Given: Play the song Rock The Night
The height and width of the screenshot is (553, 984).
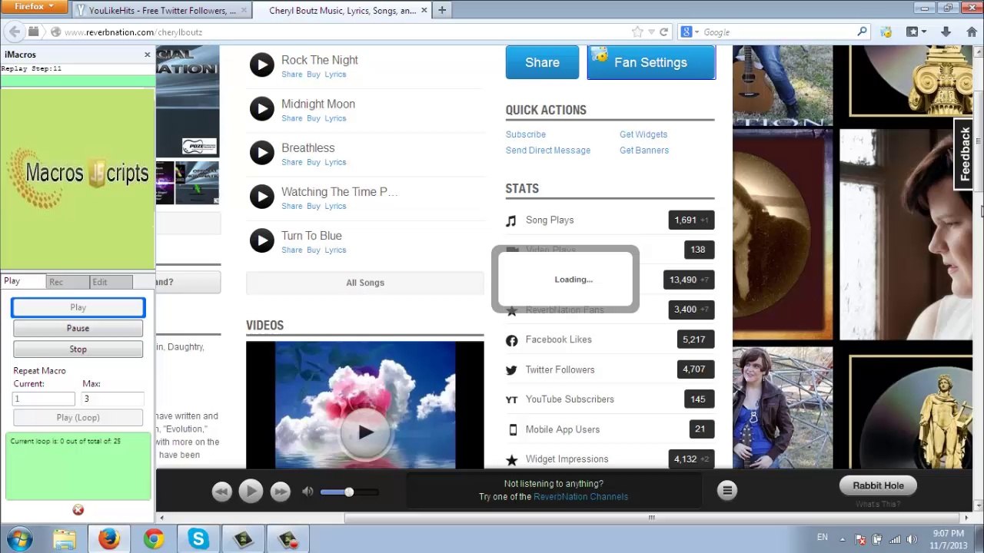Looking at the screenshot, I should click(261, 65).
